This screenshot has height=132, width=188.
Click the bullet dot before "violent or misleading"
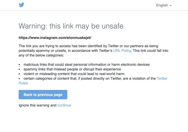pyautogui.click(x=20, y=74)
